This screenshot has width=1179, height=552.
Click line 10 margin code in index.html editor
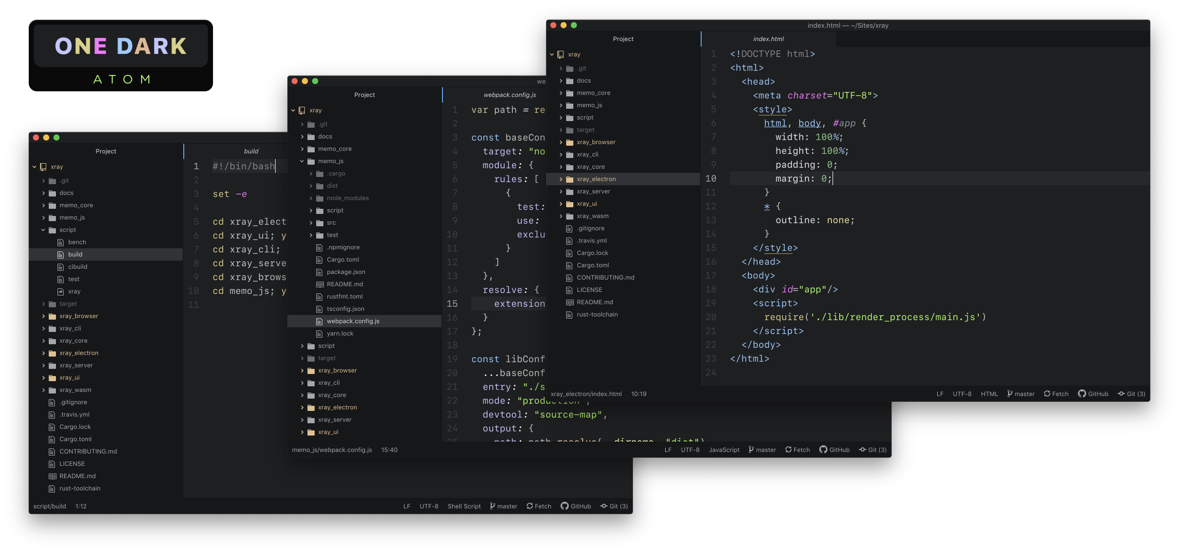coord(803,179)
